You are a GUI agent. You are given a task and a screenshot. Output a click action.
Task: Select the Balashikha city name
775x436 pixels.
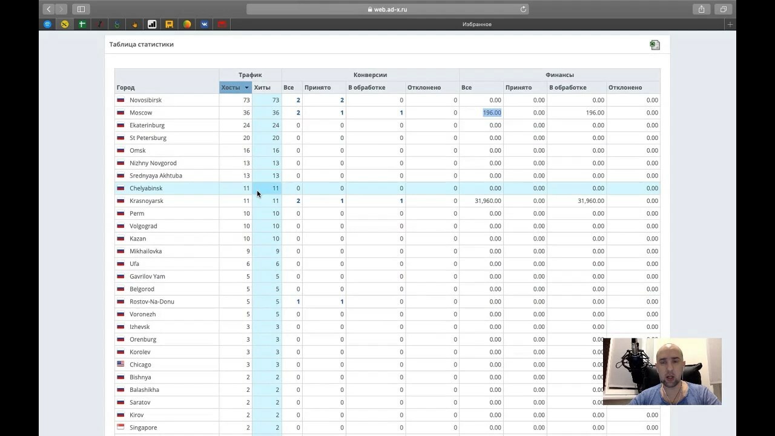coord(144,390)
